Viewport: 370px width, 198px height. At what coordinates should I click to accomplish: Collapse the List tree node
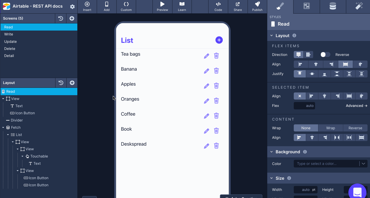pyautogui.click(x=8, y=135)
